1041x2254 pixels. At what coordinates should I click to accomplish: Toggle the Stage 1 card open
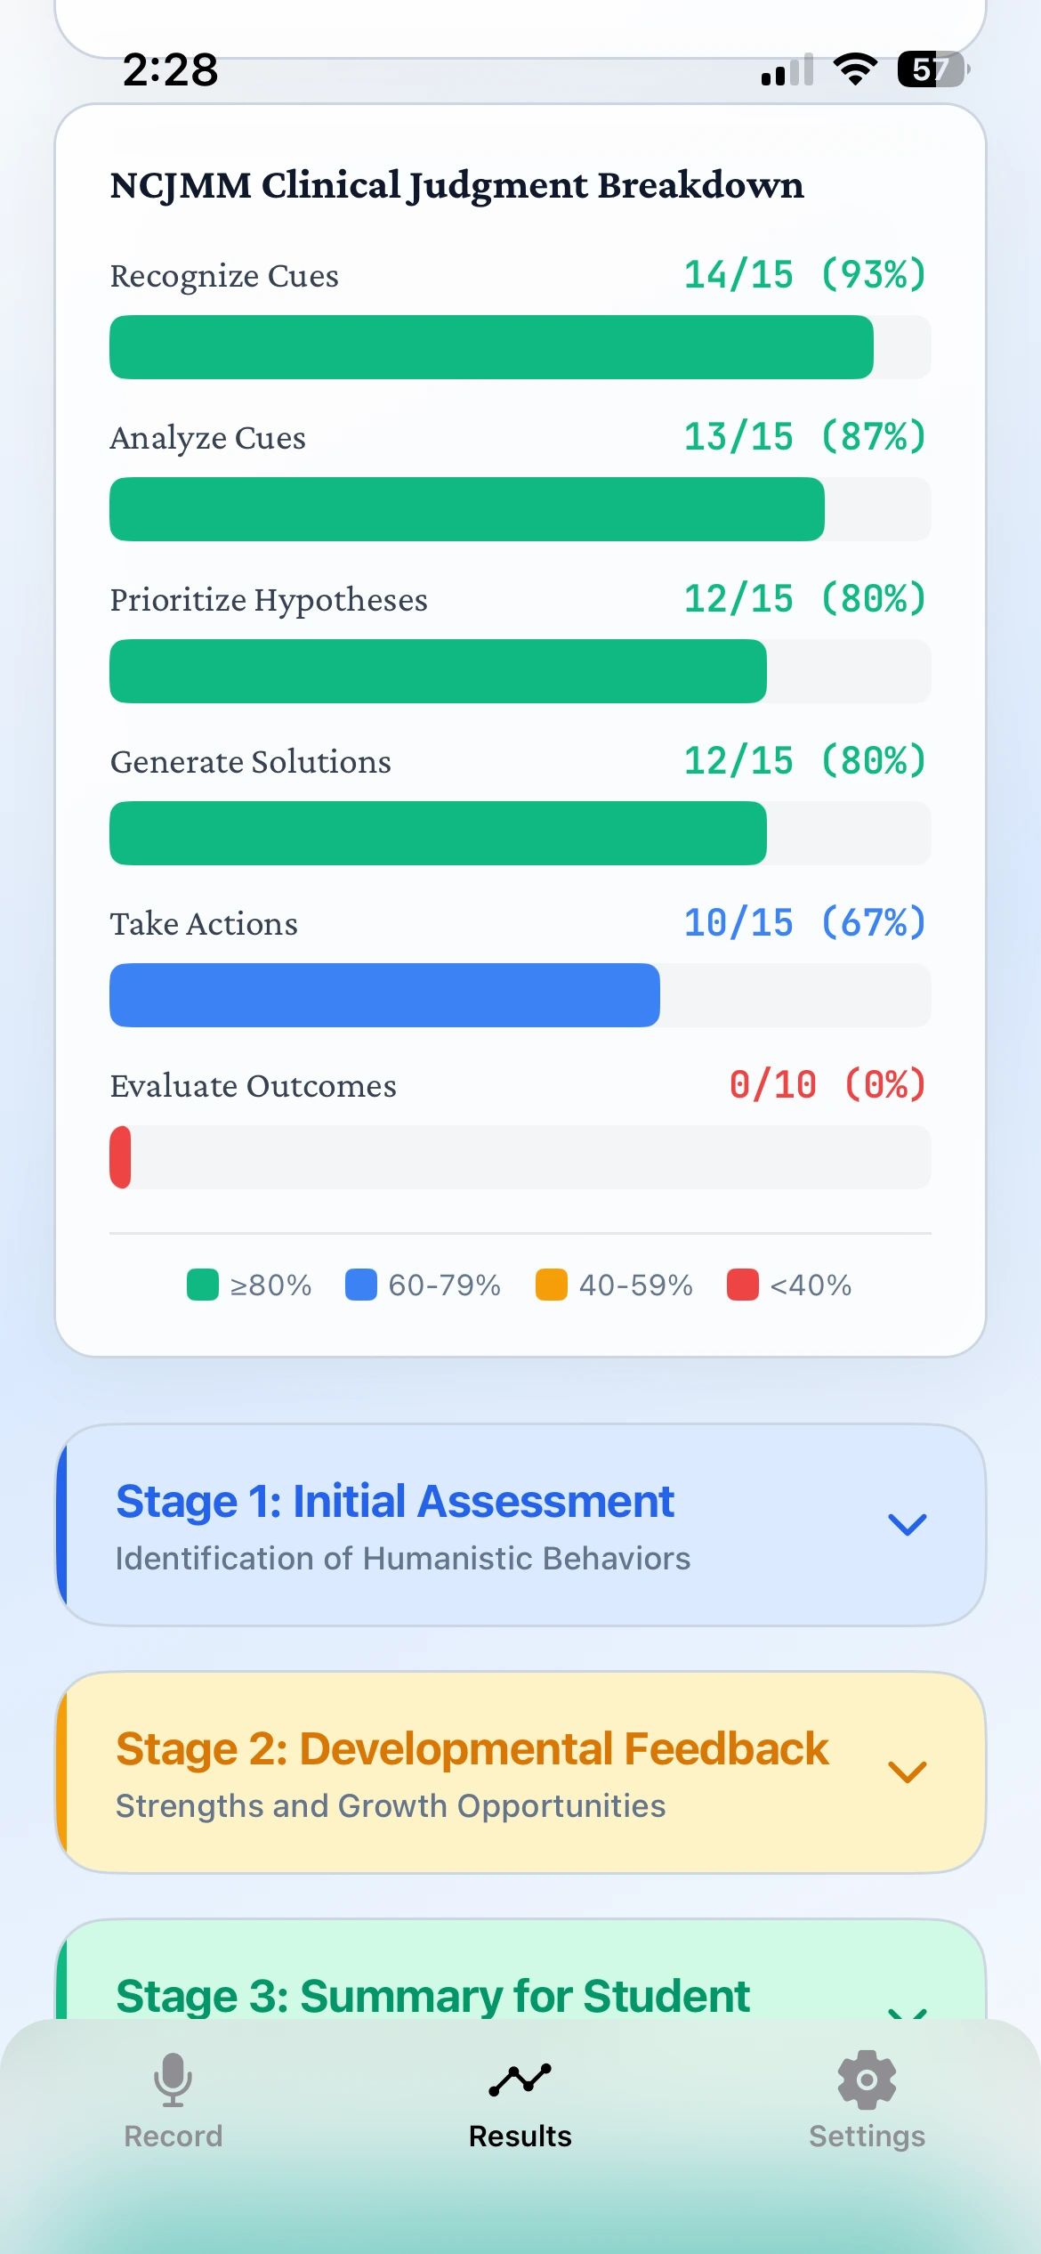click(x=520, y=1526)
